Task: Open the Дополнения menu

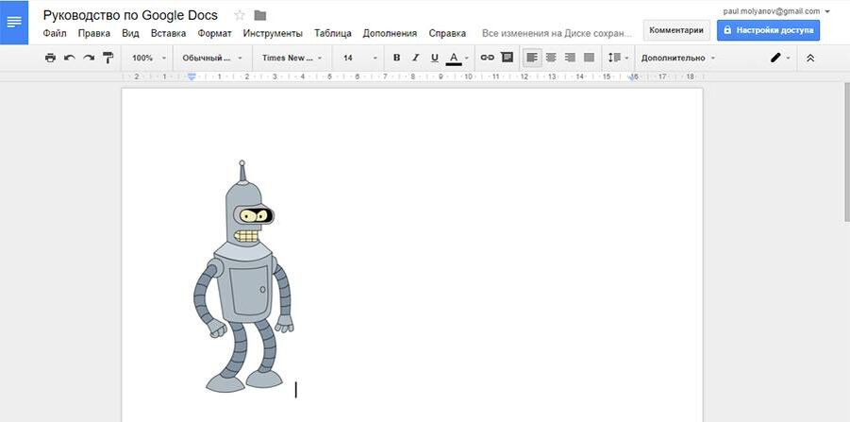Action: coord(390,33)
